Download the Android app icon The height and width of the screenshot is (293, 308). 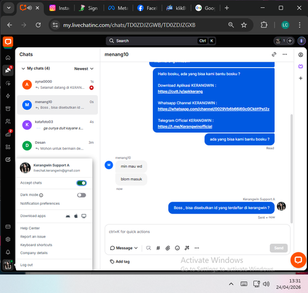pyautogui.click(x=68, y=216)
